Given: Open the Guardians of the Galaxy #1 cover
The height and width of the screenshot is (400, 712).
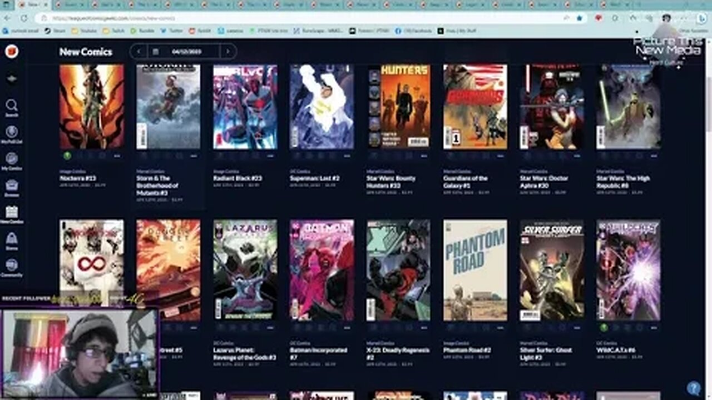Looking at the screenshot, I should point(476,107).
